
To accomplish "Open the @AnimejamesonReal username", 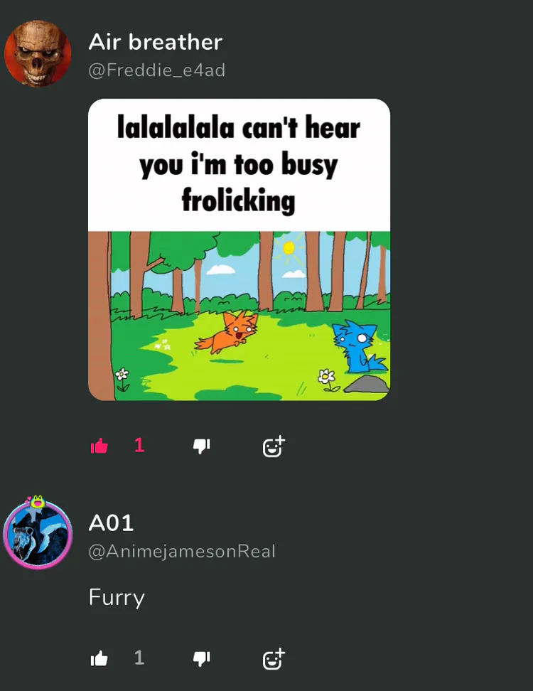I will click(182, 551).
